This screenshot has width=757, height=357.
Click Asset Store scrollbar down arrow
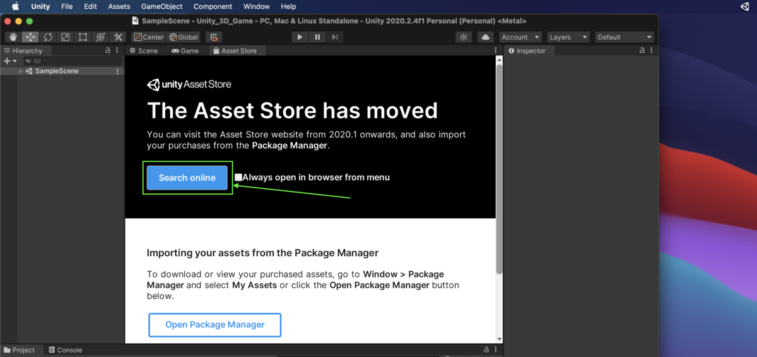click(500, 339)
